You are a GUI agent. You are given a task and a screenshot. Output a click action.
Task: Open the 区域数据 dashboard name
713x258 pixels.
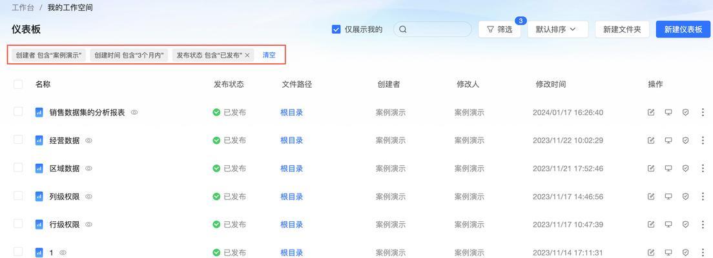click(x=65, y=168)
